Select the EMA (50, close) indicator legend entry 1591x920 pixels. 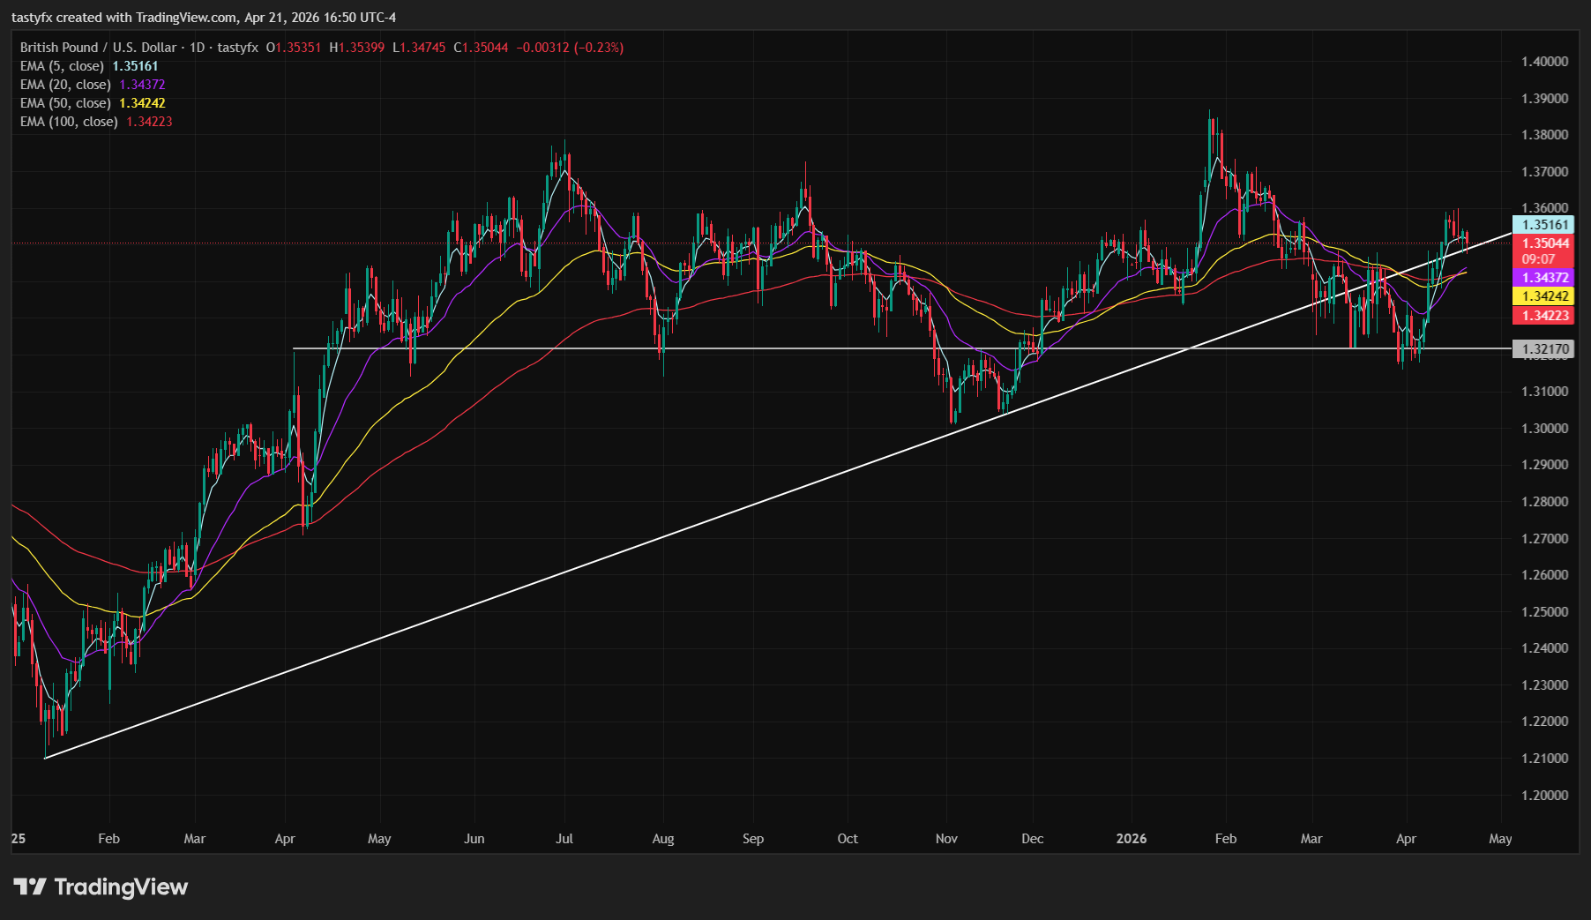(65, 102)
